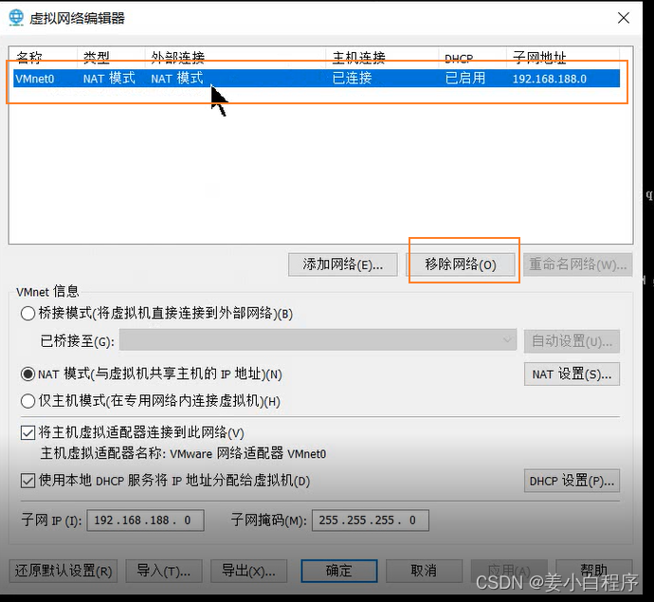
Task: Click the 类型 column header
Action: pos(97,58)
